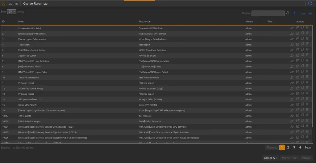Duplicate the Directory Service GPO activities report
The width and height of the screenshot is (316, 163).
[x=302, y=126]
